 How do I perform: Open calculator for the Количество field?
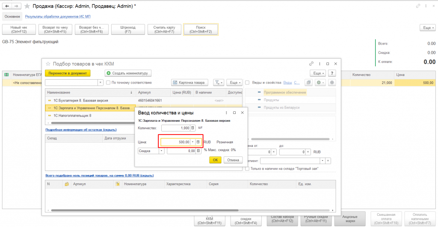point(192,128)
